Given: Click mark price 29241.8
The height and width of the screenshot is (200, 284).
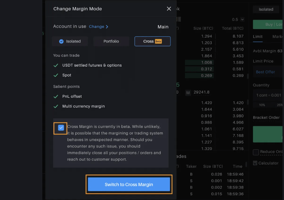Looking at the screenshot, I should [x=201, y=92].
